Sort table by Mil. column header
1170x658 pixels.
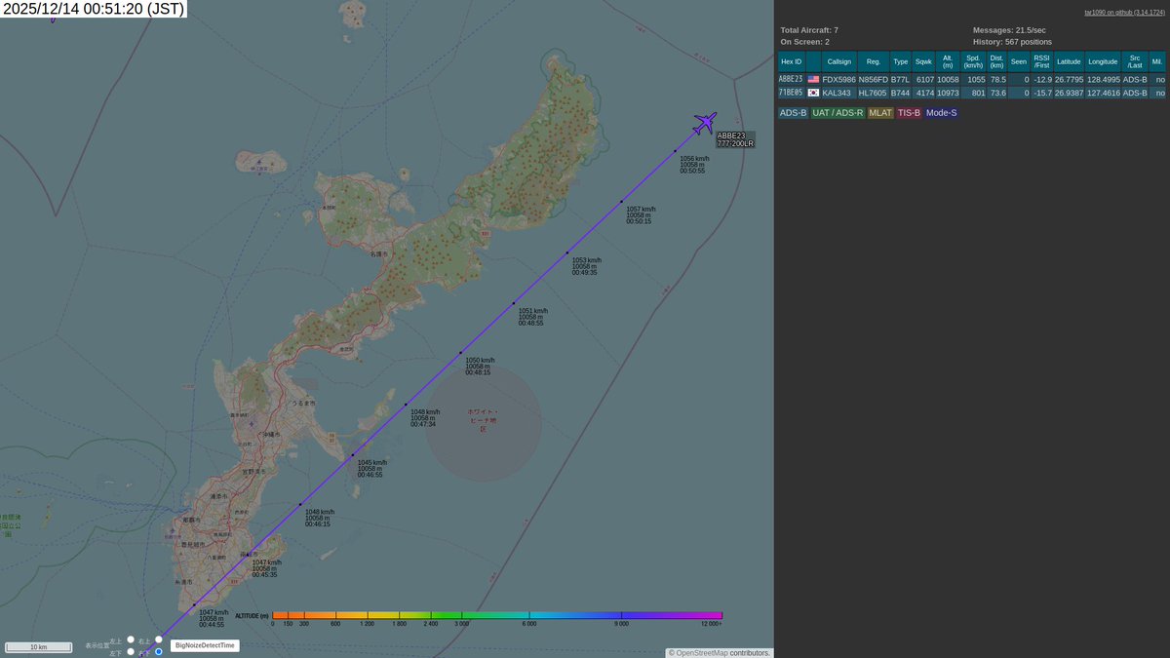point(1157,61)
